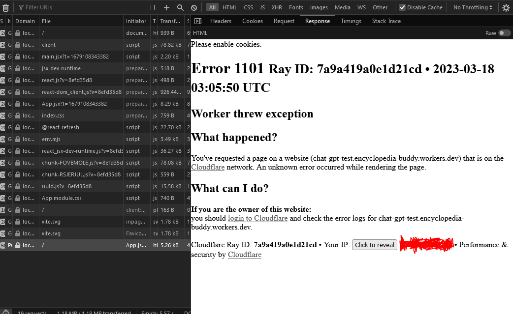
Task: Sort by the Initiator column header
Action: tap(137, 21)
